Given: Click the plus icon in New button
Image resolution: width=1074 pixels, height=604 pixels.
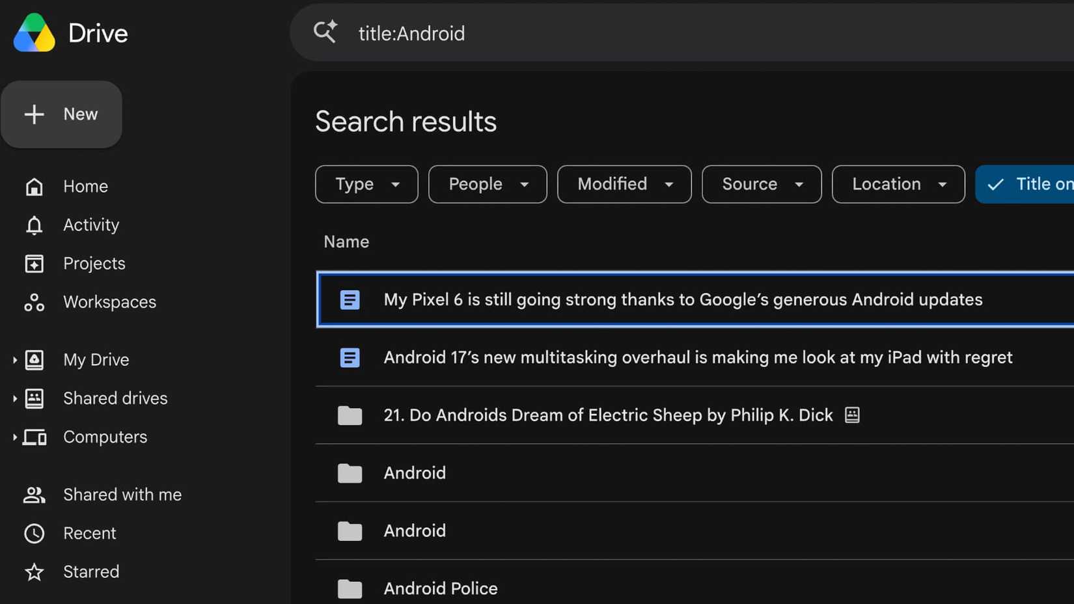Looking at the screenshot, I should tap(34, 114).
